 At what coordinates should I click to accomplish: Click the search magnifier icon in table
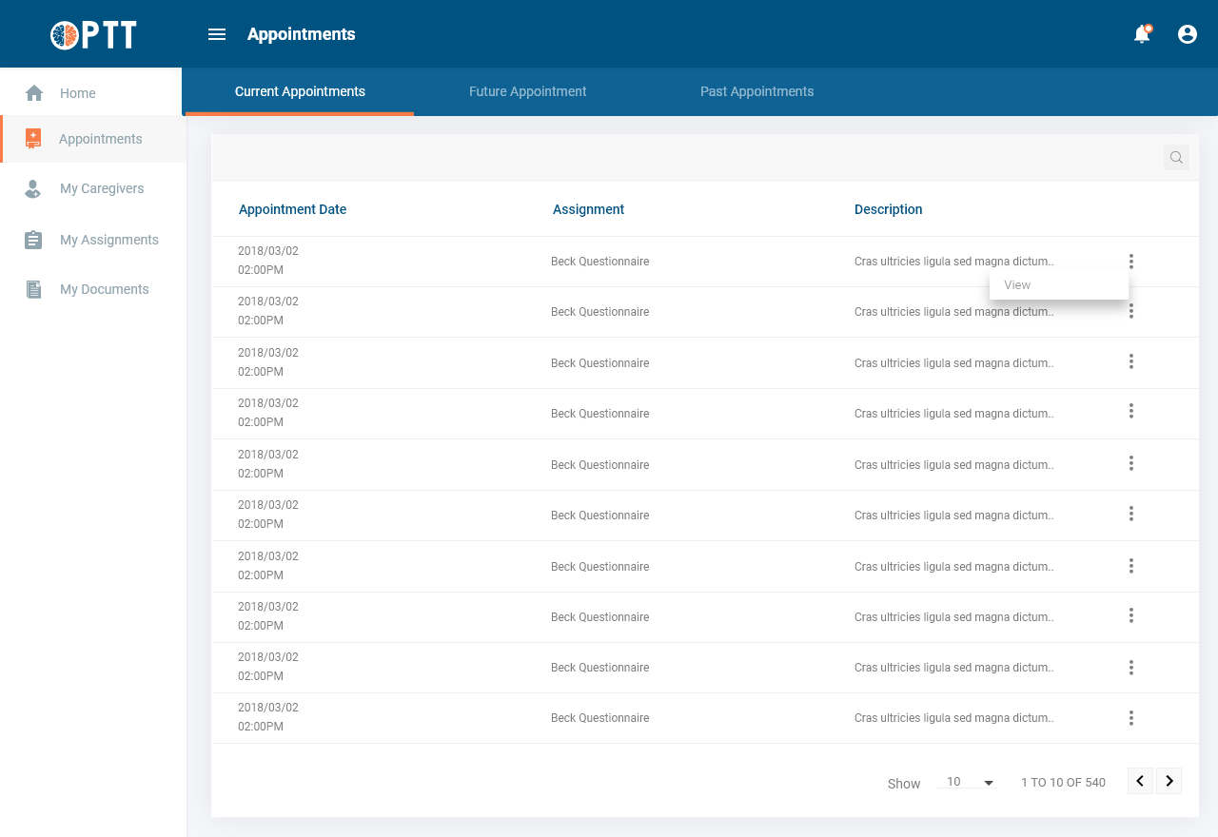[x=1176, y=158]
